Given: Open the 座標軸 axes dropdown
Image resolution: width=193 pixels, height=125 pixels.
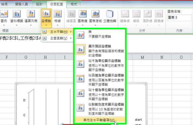Looking at the screenshot, I should [x=46, y=18].
